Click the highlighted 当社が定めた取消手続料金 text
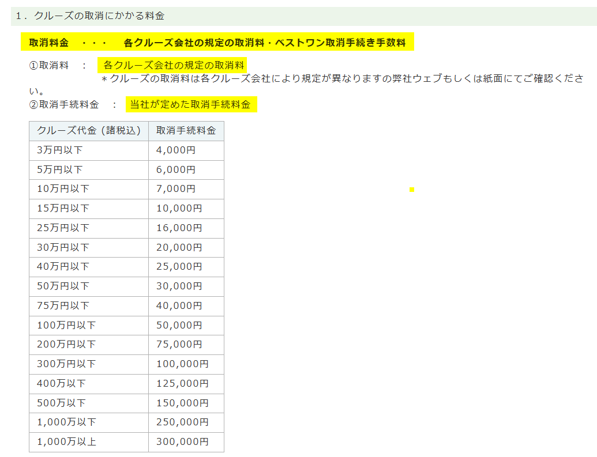597x457 pixels. [x=190, y=104]
